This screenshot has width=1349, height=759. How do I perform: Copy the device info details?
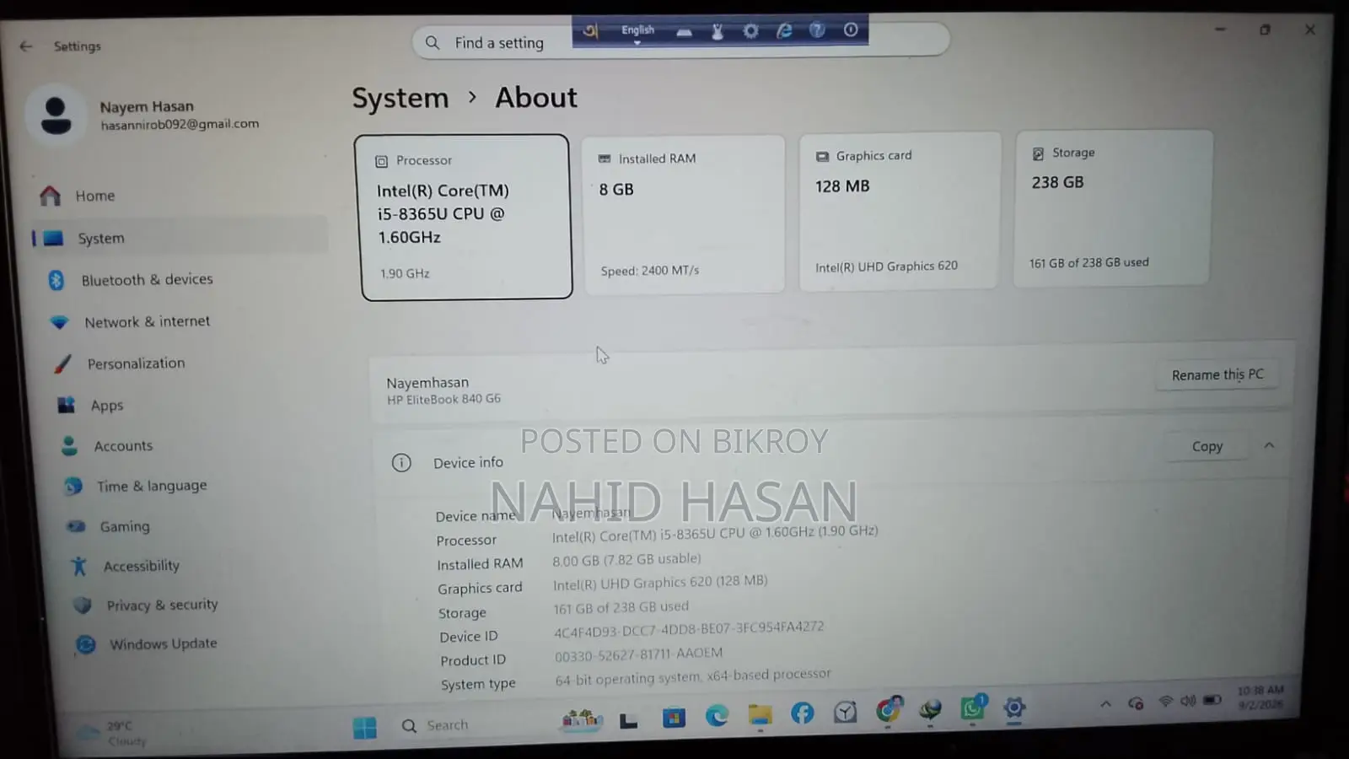(x=1207, y=446)
